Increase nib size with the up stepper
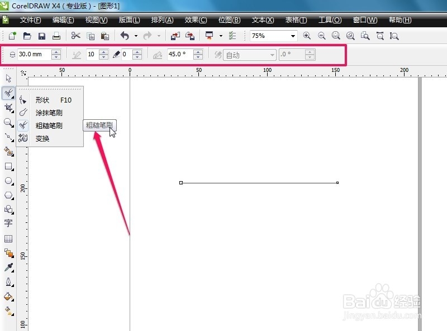The width and height of the screenshot is (447, 331). click(x=56, y=52)
